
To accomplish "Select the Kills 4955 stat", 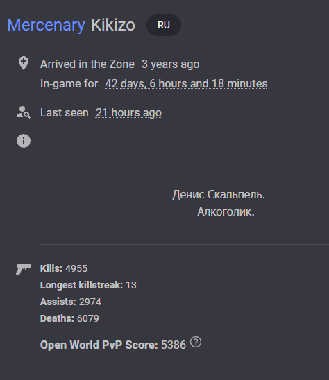I will point(64,268).
